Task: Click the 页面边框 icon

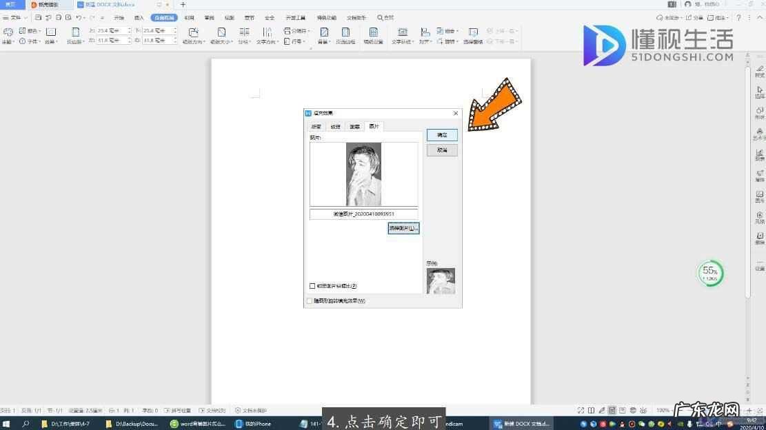Action: click(x=345, y=36)
